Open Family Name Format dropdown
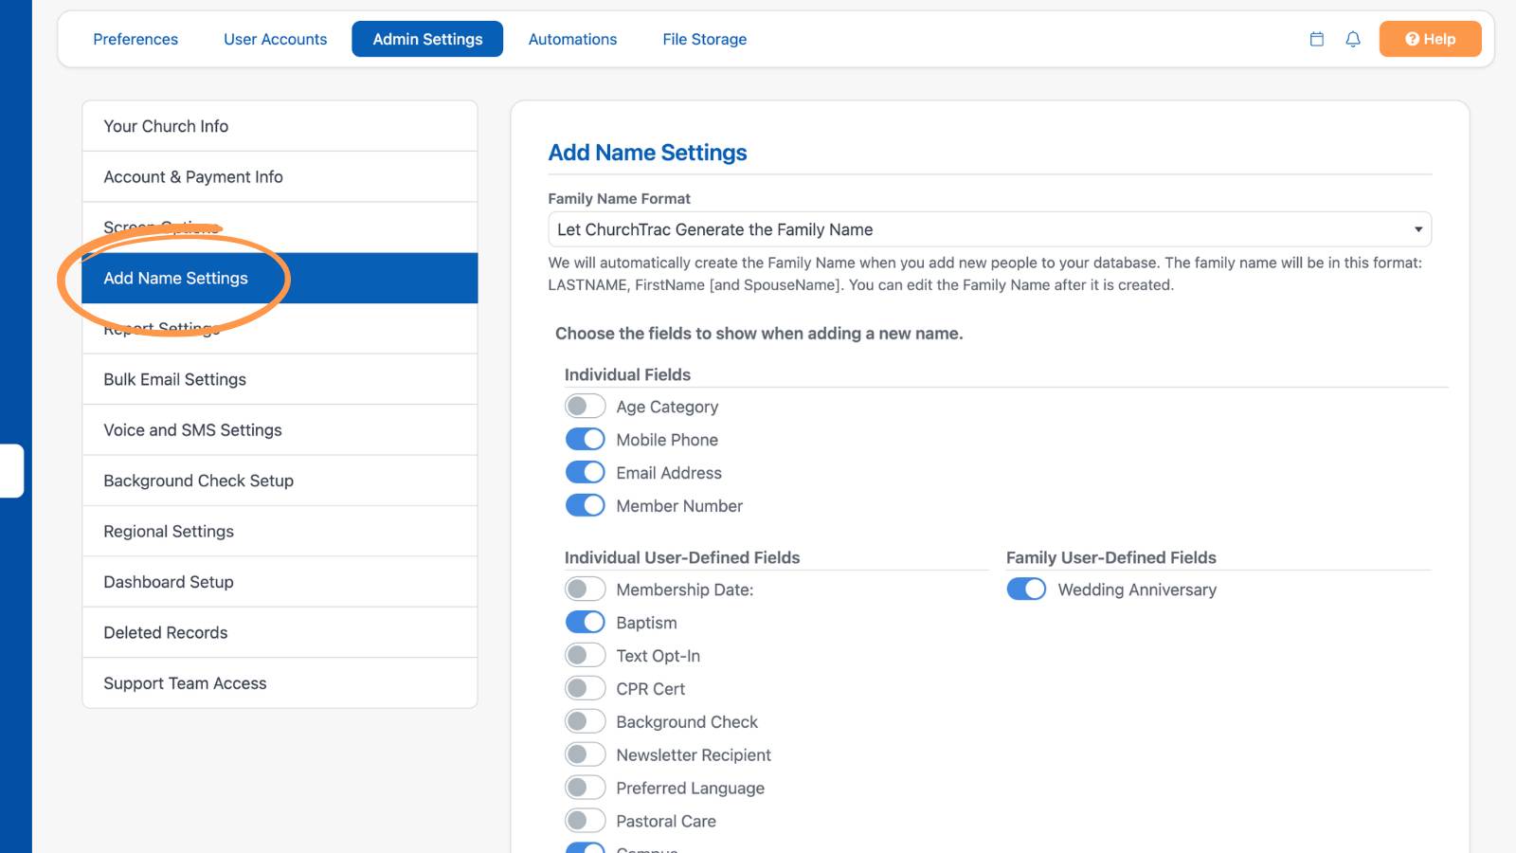The image size is (1516, 853). point(989,229)
